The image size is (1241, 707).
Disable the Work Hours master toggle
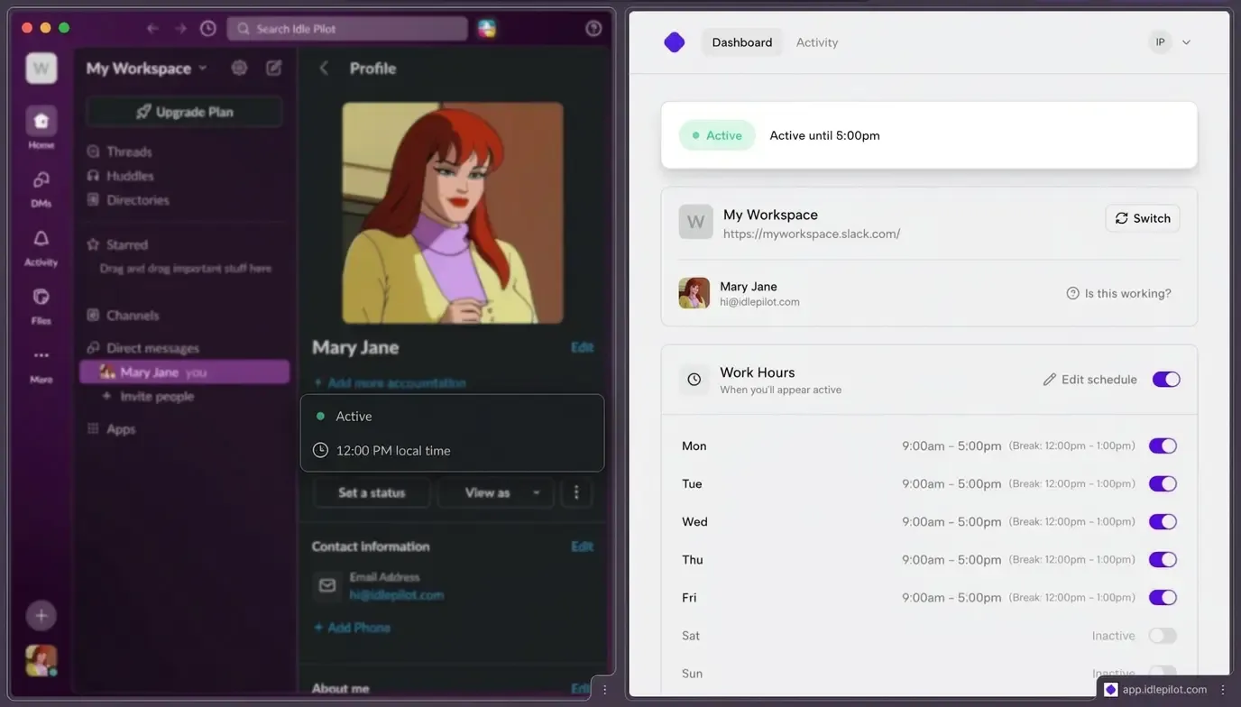tap(1166, 379)
